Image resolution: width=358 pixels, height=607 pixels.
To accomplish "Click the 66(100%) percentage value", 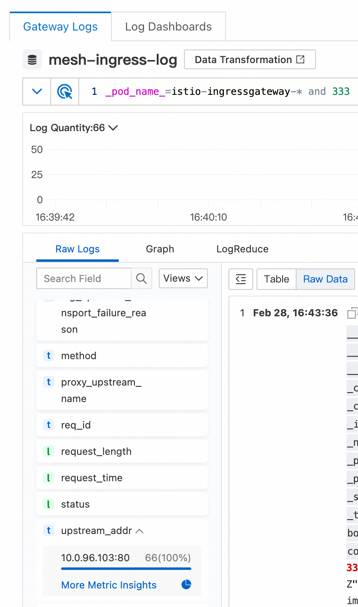I will (168, 558).
